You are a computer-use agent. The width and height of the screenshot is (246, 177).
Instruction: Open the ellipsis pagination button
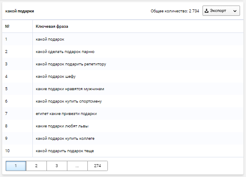(77, 166)
